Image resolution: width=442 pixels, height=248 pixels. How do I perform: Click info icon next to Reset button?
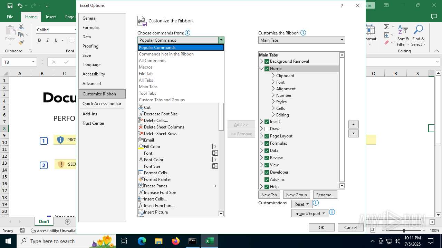[x=316, y=203]
